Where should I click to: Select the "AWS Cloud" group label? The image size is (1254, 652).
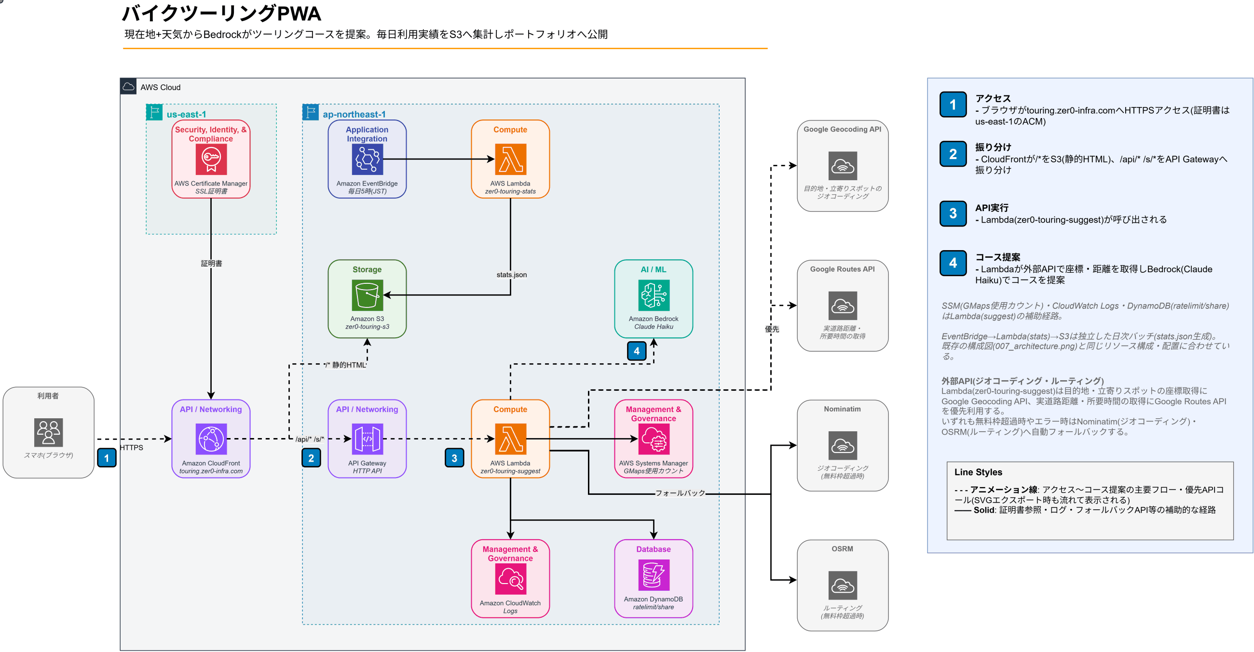click(x=161, y=87)
